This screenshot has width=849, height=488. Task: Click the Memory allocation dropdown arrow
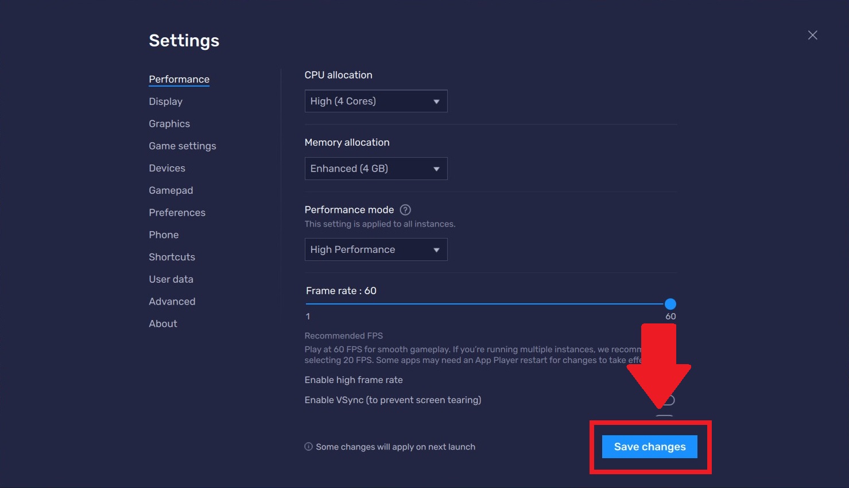(x=436, y=169)
